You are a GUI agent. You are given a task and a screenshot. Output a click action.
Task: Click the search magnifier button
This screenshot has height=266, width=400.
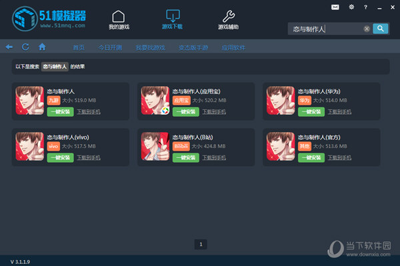click(381, 29)
